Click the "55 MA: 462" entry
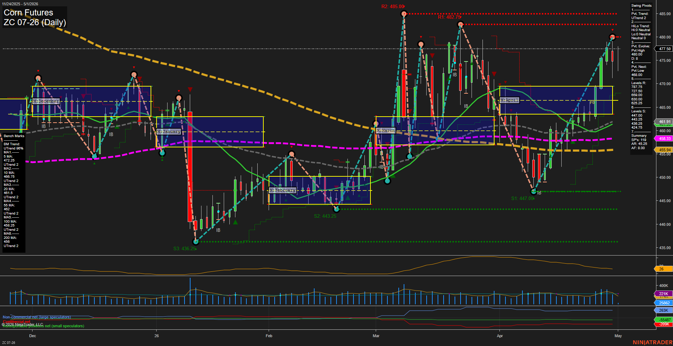This screenshot has height=346, width=673. pyautogui.click(x=9, y=207)
